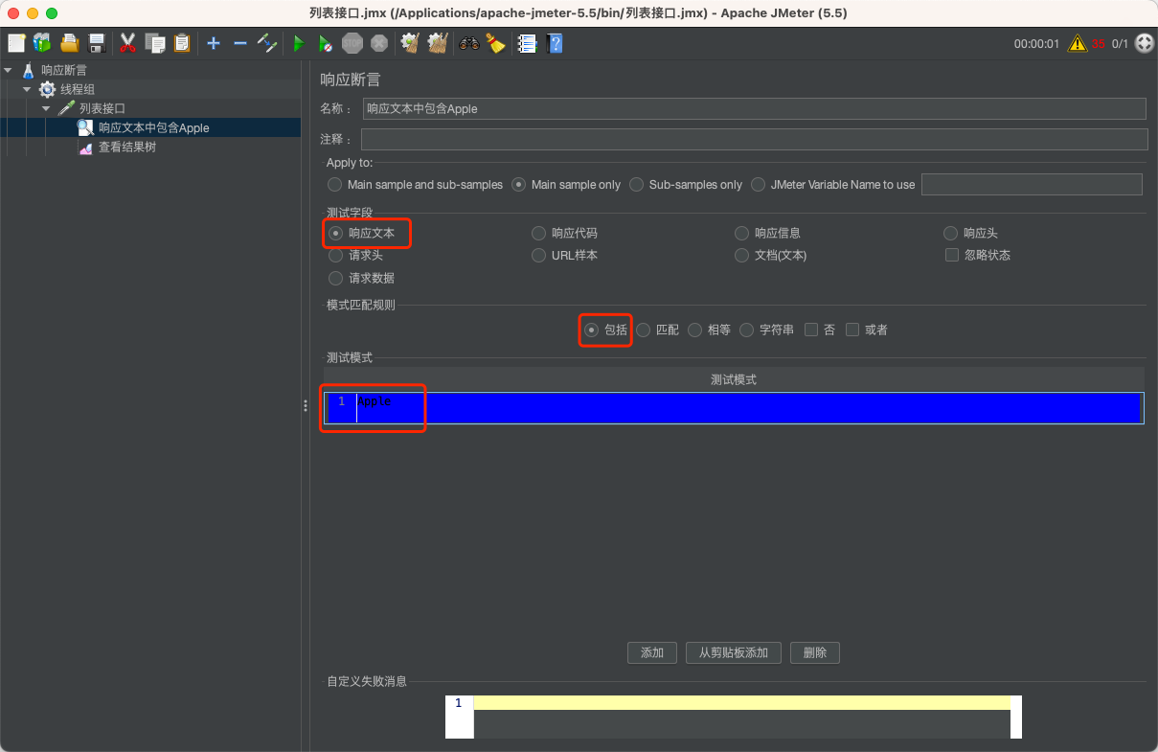
Task: Click the Cut scissors icon
Action: click(x=127, y=43)
